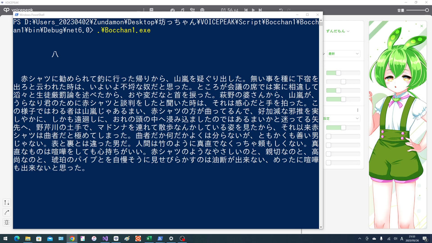This screenshot has height=243, width=432.
Task: Open the Windows Start menu
Action: coord(5,238)
